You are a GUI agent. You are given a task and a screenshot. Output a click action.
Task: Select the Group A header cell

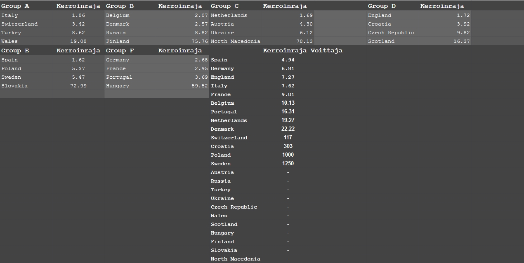pos(15,6)
